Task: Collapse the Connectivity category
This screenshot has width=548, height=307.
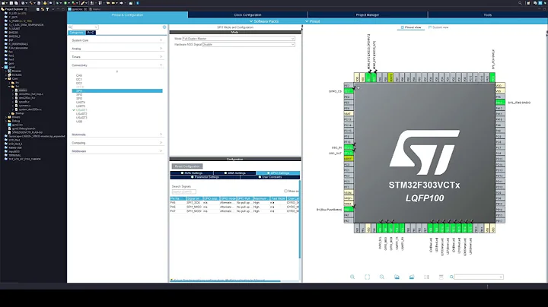Action: point(116,65)
